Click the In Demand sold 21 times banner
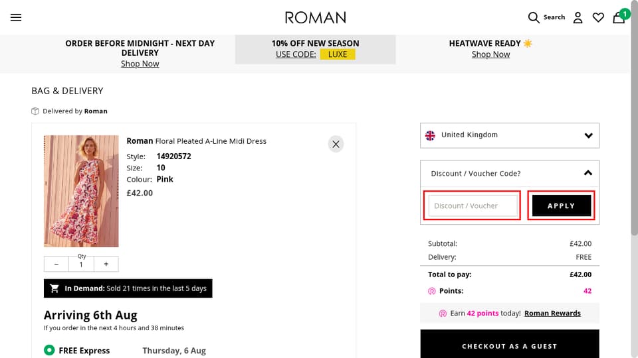Screen dimensions: 638x358 pos(128,288)
